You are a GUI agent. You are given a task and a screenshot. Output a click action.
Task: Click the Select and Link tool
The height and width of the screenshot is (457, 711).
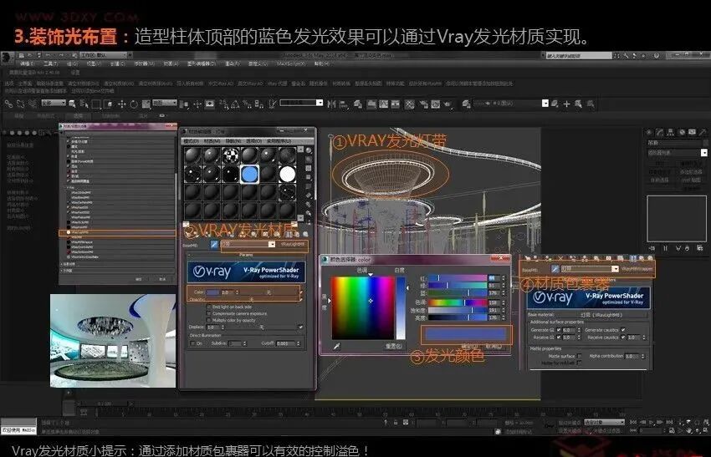(x=8, y=104)
